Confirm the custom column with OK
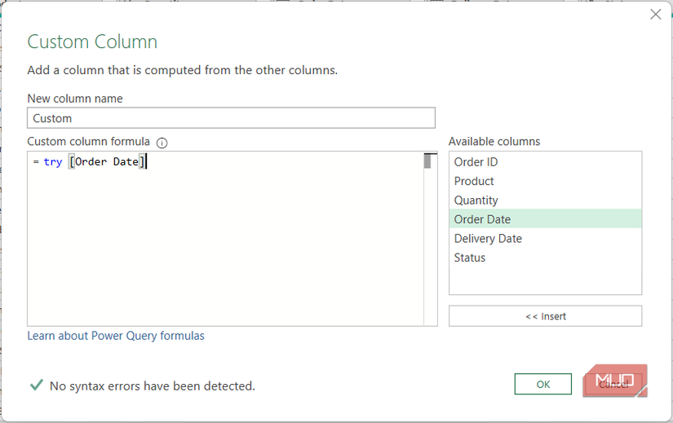 click(542, 384)
